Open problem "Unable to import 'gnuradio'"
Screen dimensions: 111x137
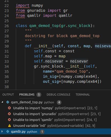pos(35,114)
